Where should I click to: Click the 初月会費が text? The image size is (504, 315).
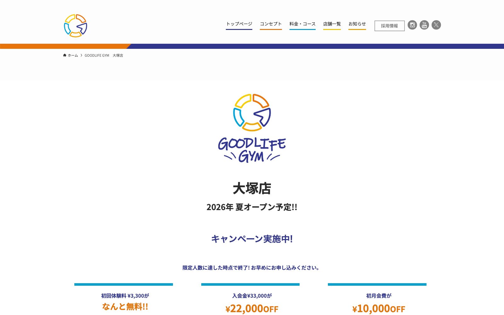pos(379,296)
